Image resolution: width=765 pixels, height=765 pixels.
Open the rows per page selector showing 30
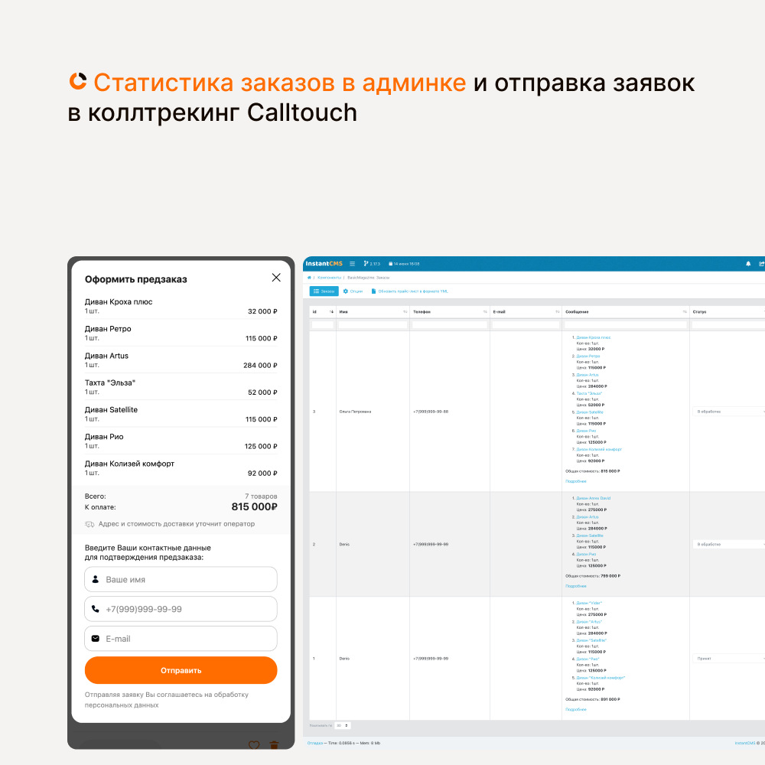tap(343, 725)
